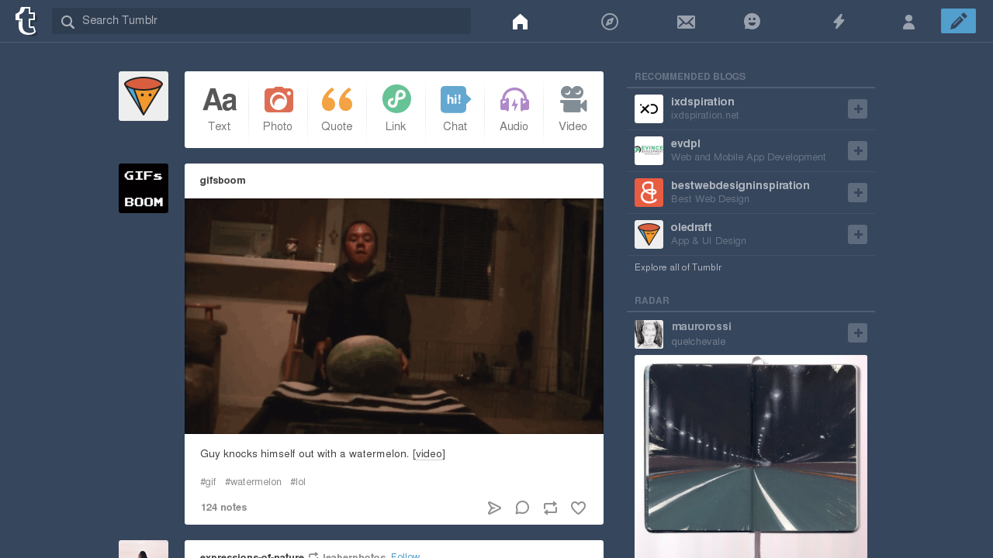Viewport: 993px width, 558px height.
Task: Click the bestwebdesigninspiration avatar
Action: 649,192
